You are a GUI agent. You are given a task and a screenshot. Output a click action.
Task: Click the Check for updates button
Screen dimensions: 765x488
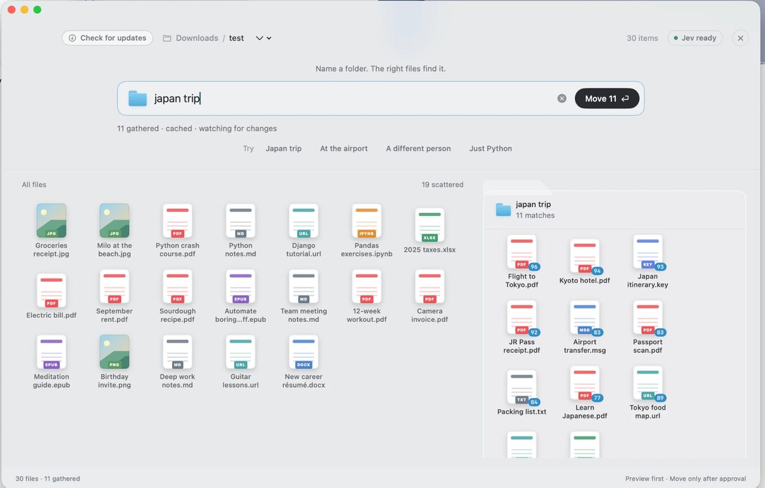[x=108, y=38]
